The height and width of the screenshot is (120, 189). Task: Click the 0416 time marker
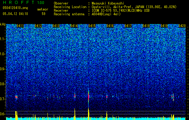coord(110,26)
